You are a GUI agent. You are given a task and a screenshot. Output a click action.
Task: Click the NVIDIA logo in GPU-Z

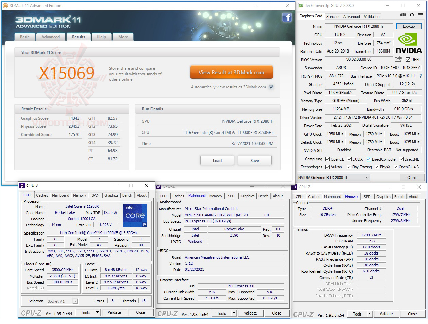coord(409,43)
